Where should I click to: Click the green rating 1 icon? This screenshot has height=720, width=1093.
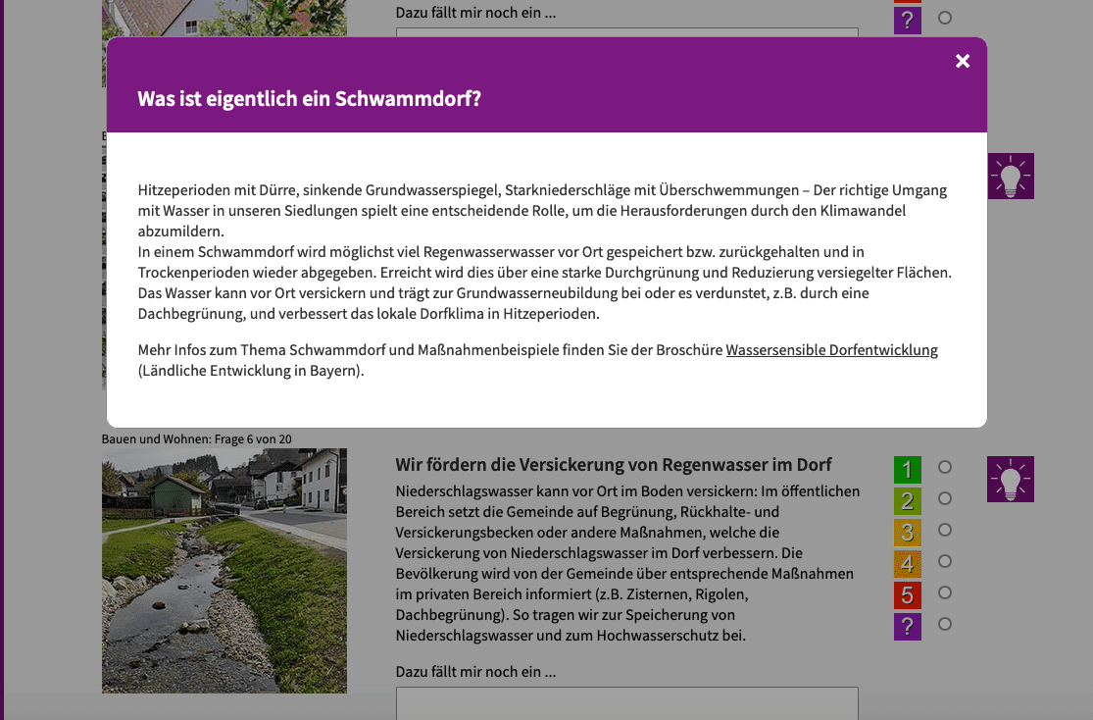pyautogui.click(x=907, y=470)
